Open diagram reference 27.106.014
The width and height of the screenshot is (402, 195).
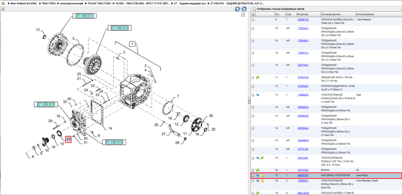point(120,28)
